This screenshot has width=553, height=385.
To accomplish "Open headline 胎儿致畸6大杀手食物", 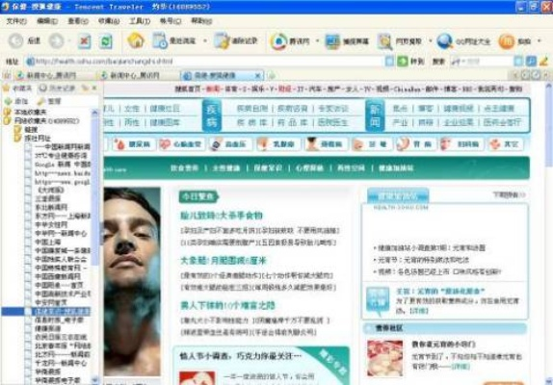I will coord(222,216).
